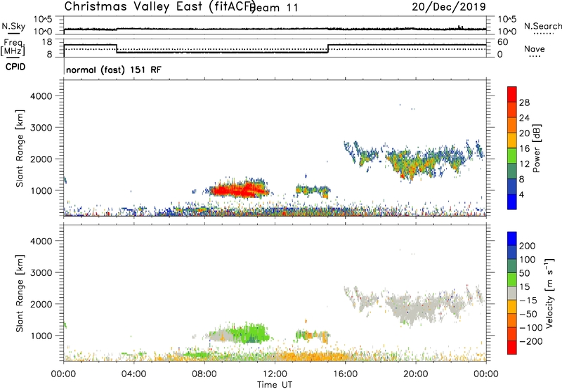Click the '12:00' time tick label

275,374
